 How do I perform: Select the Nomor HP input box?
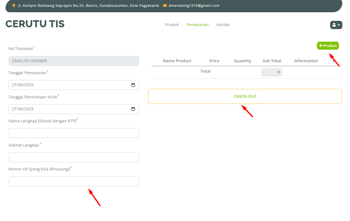[73, 181]
